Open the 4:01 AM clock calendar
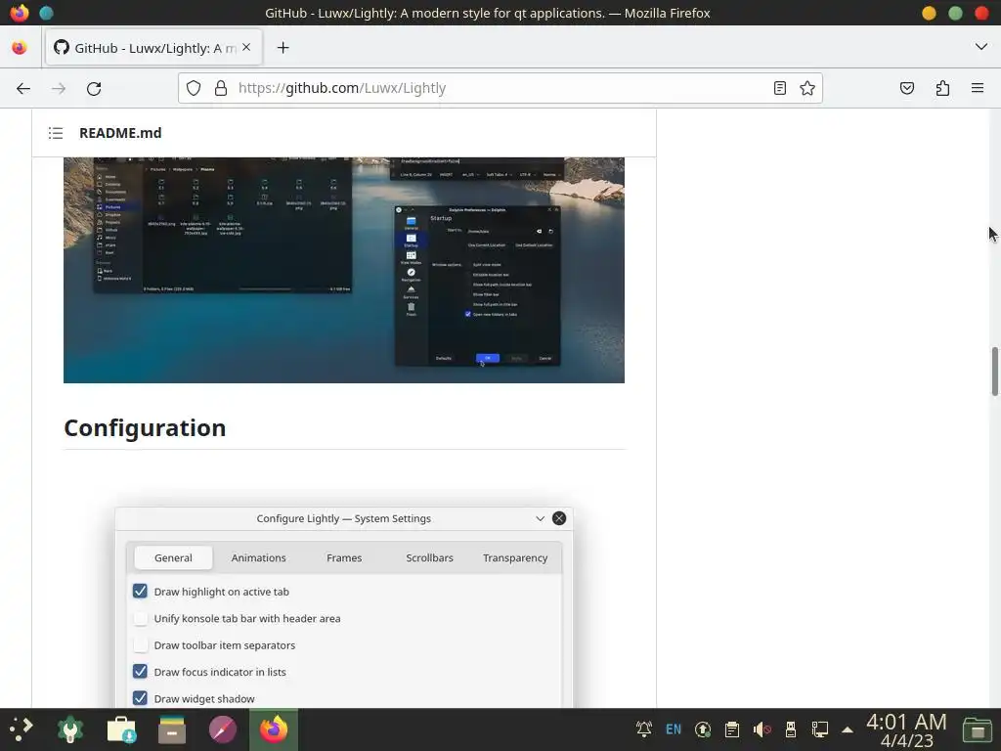 [906, 729]
